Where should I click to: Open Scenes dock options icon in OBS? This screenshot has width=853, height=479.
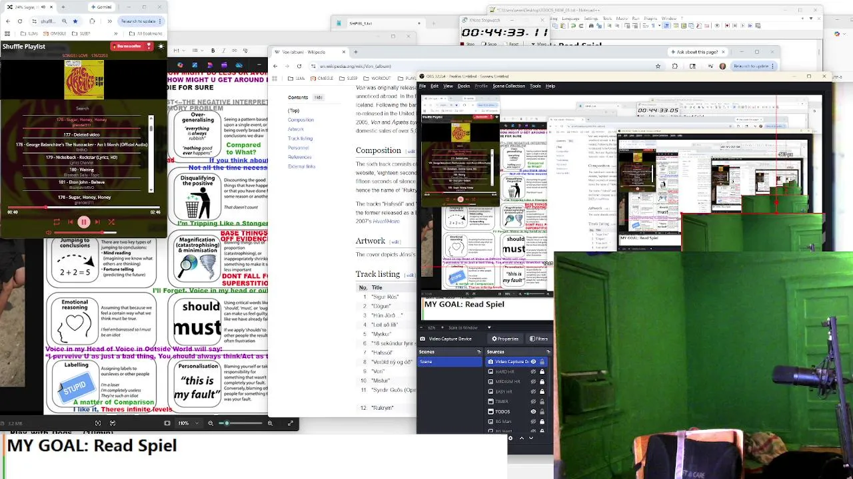(478, 352)
